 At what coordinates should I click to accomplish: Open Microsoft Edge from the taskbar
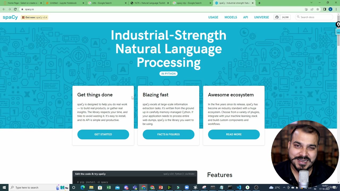(83, 188)
